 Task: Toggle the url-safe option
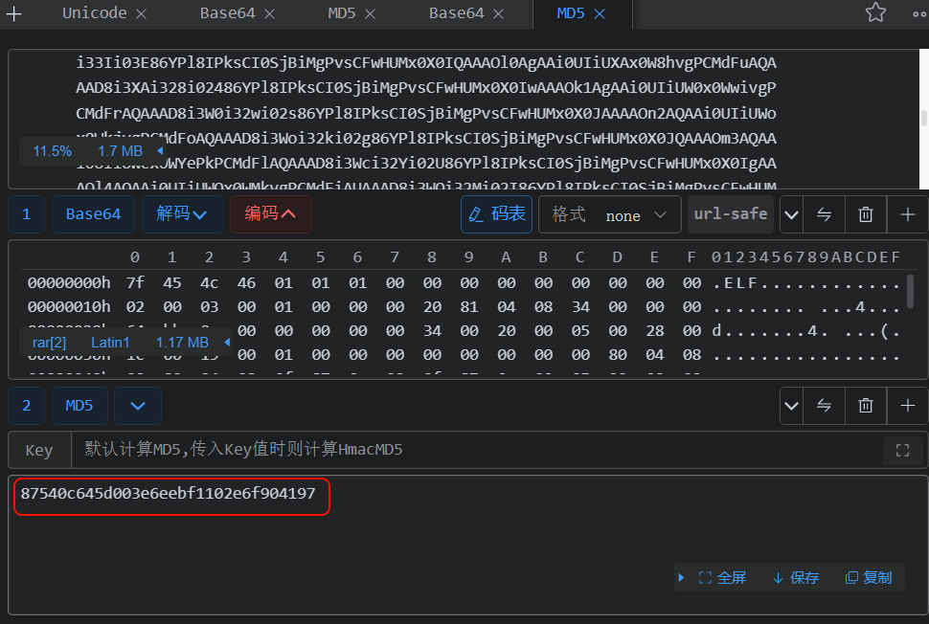pyautogui.click(x=731, y=213)
